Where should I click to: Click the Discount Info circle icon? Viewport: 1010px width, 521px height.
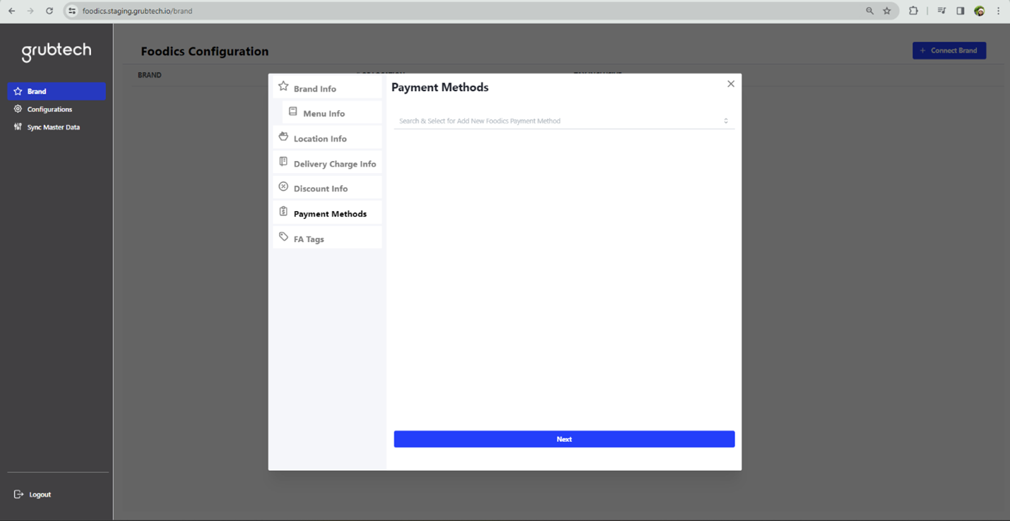tap(283, 186)
